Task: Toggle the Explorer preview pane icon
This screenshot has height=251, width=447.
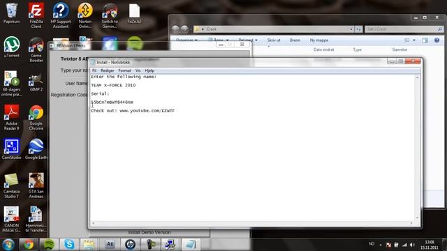Action: point(425,40)
